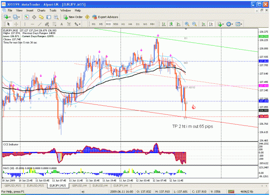
Task: Open the Window menu
Action: (x=66, y=10)
